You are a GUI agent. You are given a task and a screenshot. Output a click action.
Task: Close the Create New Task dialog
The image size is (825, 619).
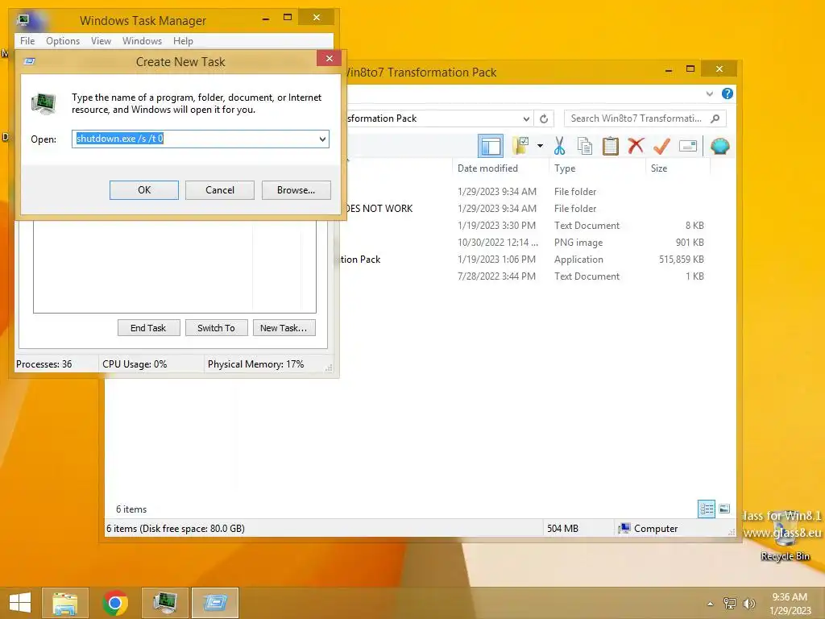pos(330,58)
